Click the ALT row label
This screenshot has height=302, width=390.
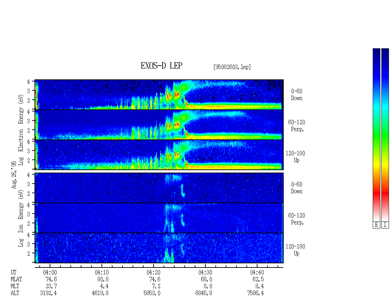(15, 293)
